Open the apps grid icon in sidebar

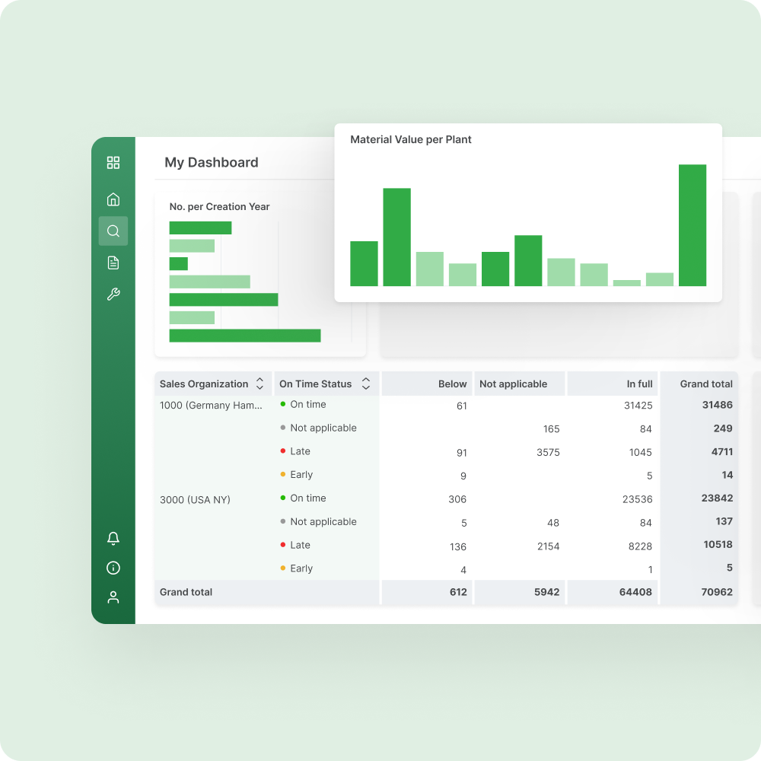tap(113, 162)
